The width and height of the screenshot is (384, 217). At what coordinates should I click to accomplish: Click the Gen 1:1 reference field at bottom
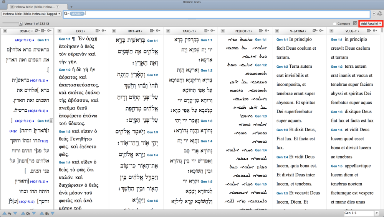[359, 213]
